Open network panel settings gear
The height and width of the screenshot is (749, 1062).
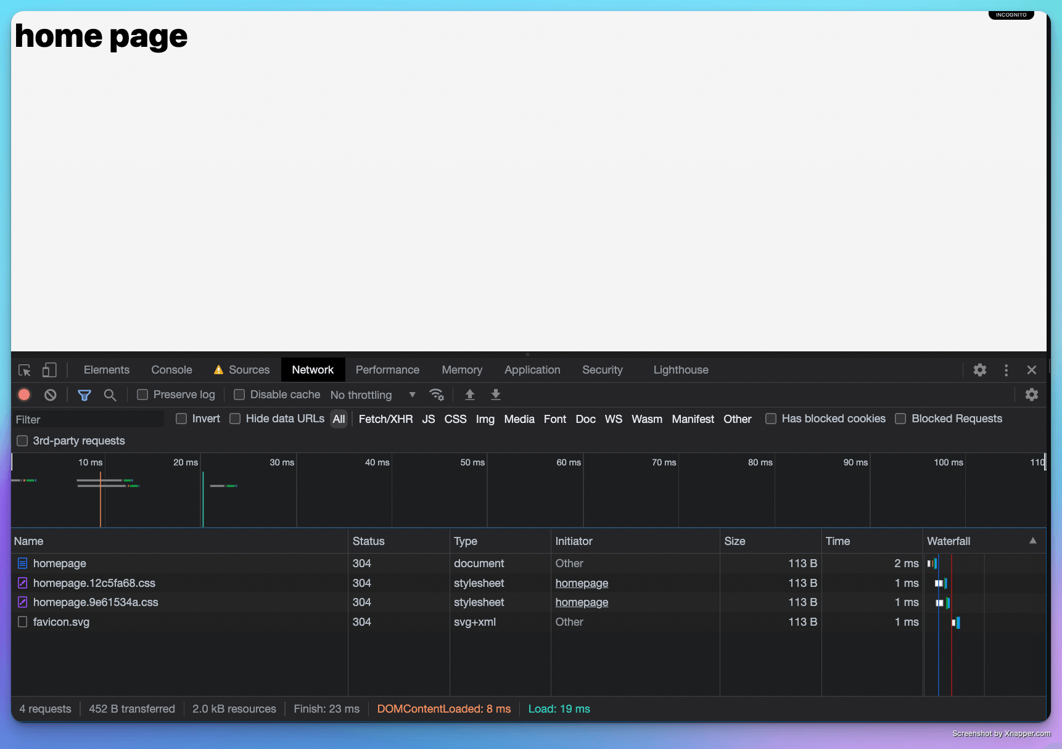point(1032,395)
